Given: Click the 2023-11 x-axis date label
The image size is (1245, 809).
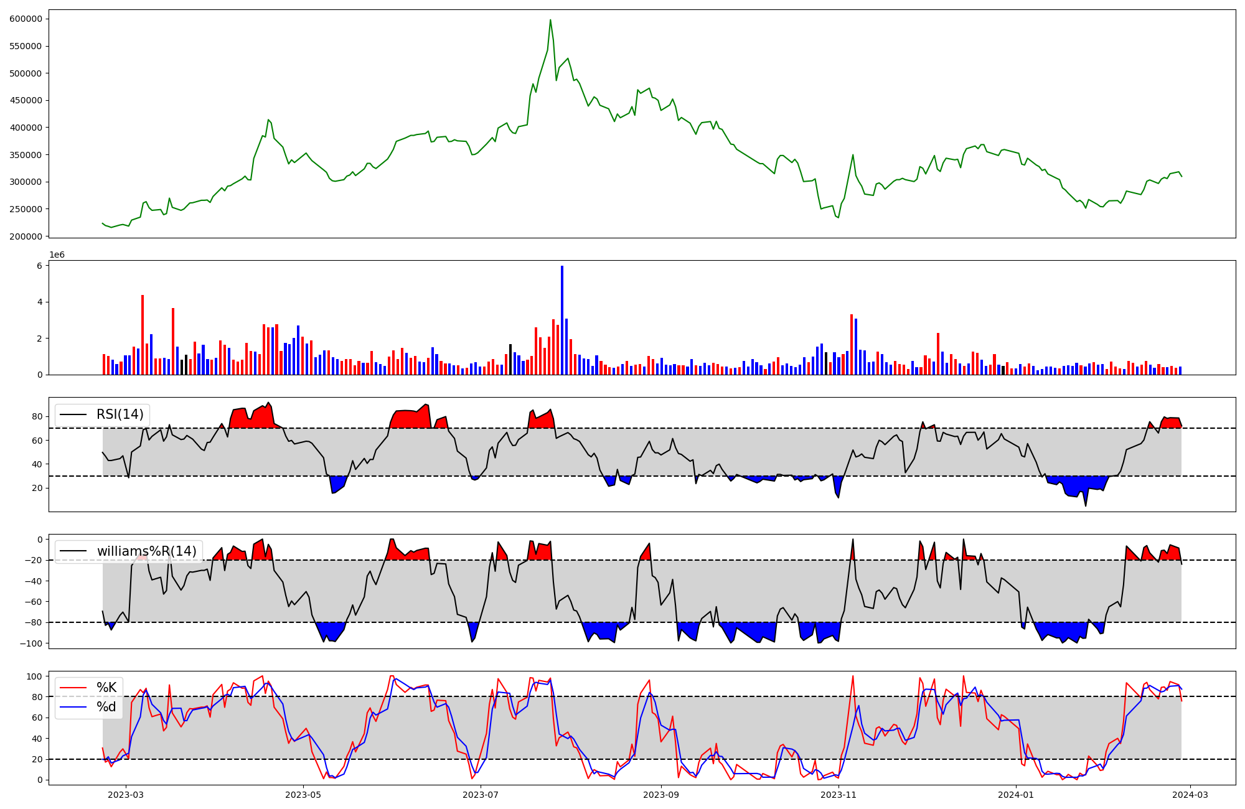Looking at the screenshot, I should [839, 795].
